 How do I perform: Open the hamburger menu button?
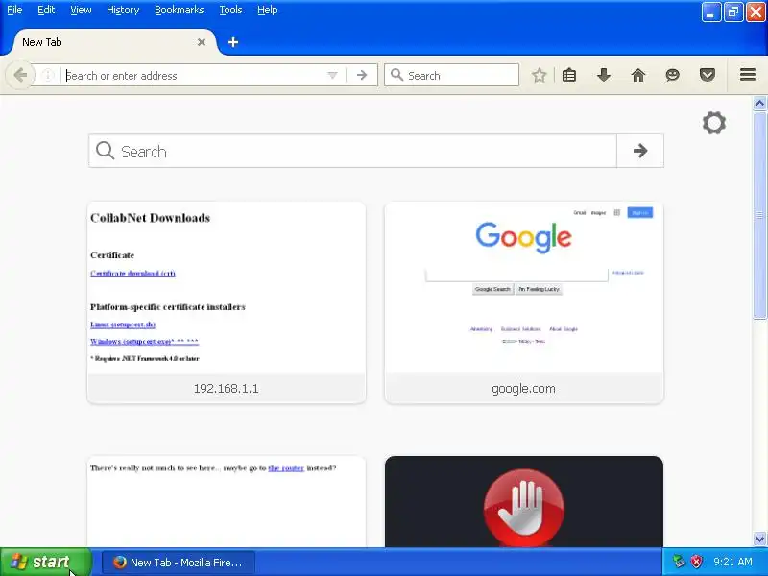click(748, 75)
